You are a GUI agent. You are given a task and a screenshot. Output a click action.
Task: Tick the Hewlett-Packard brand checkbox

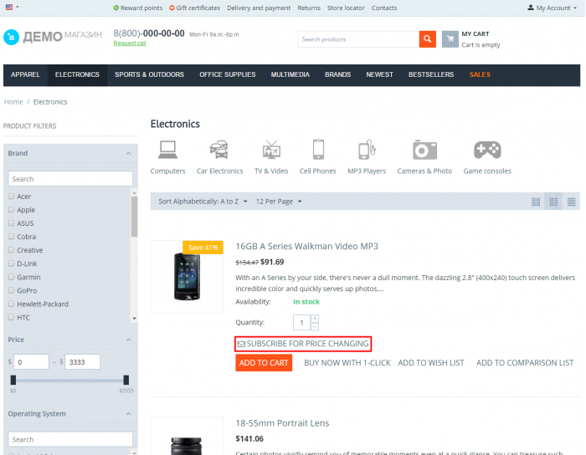pos(11,304)
